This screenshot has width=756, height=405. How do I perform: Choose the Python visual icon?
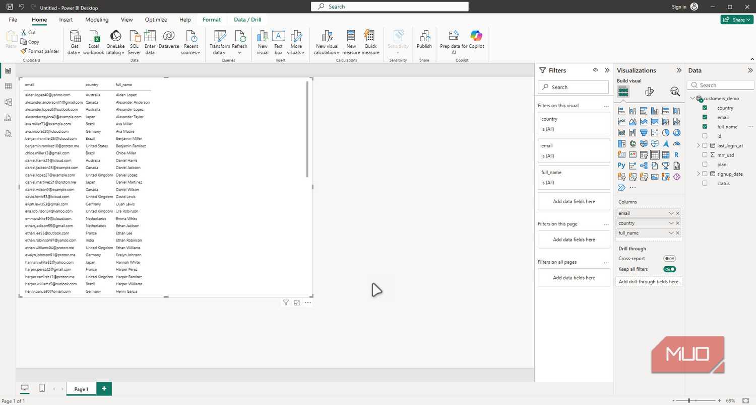click(x=621, y=166)
